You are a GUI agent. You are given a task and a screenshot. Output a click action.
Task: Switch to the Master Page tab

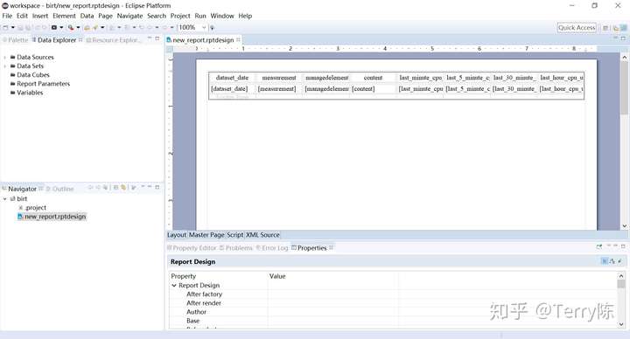(206, 235)
